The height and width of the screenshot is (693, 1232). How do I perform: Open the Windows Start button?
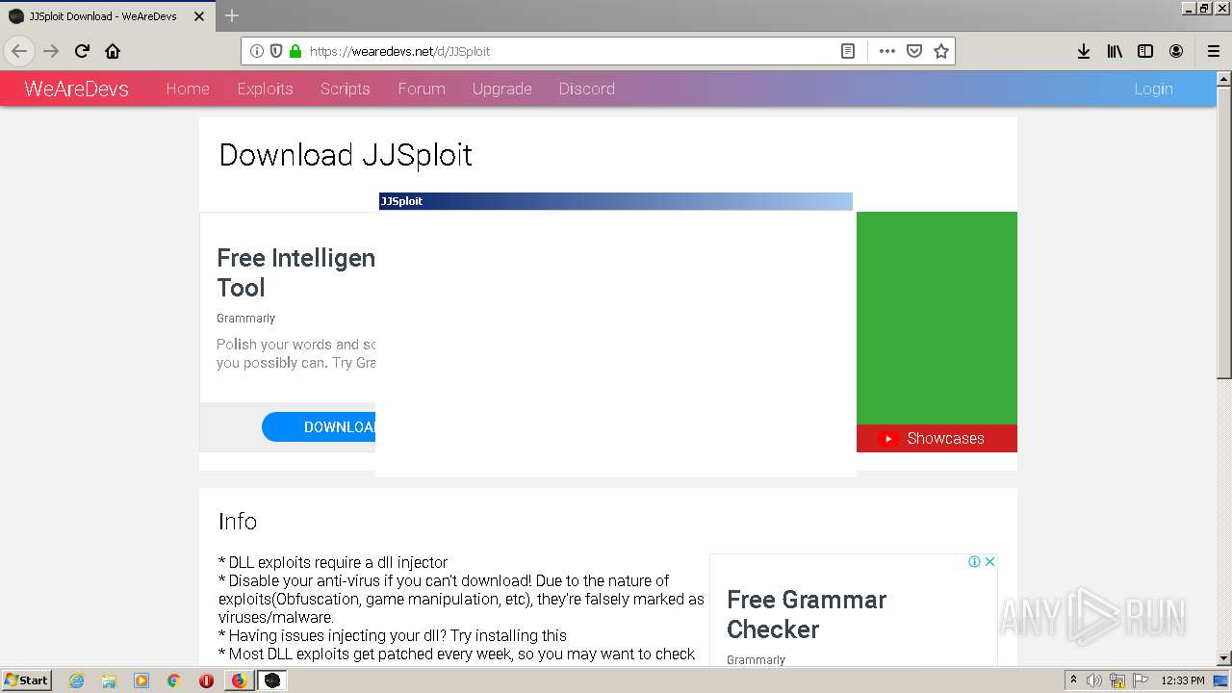[x=26, y=680]
